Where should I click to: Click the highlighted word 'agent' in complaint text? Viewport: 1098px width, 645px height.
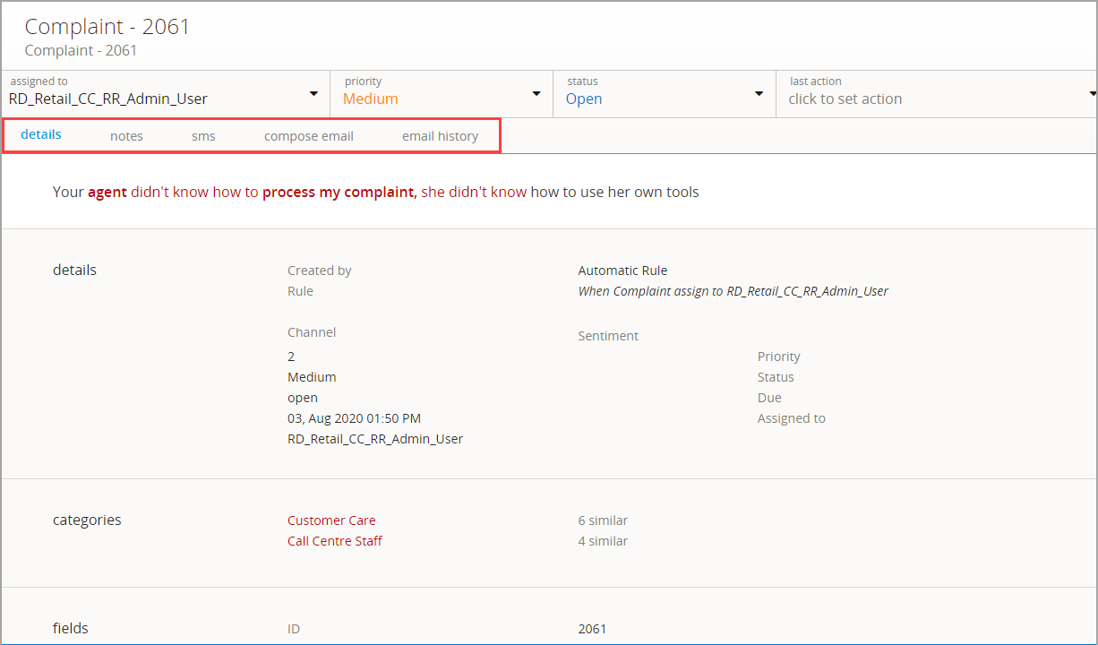point(107,192)
